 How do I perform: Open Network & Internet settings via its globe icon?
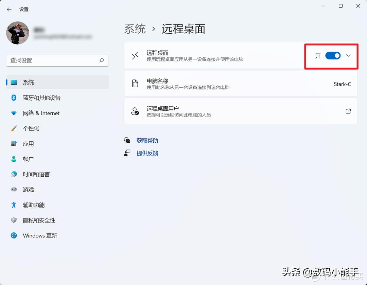(14, 113)
